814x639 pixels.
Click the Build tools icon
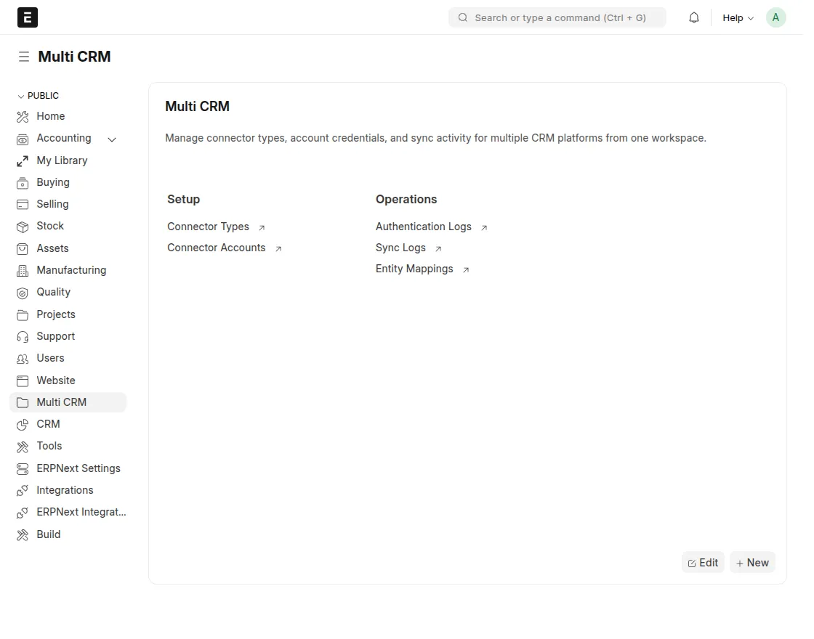(x=23, y=534)
